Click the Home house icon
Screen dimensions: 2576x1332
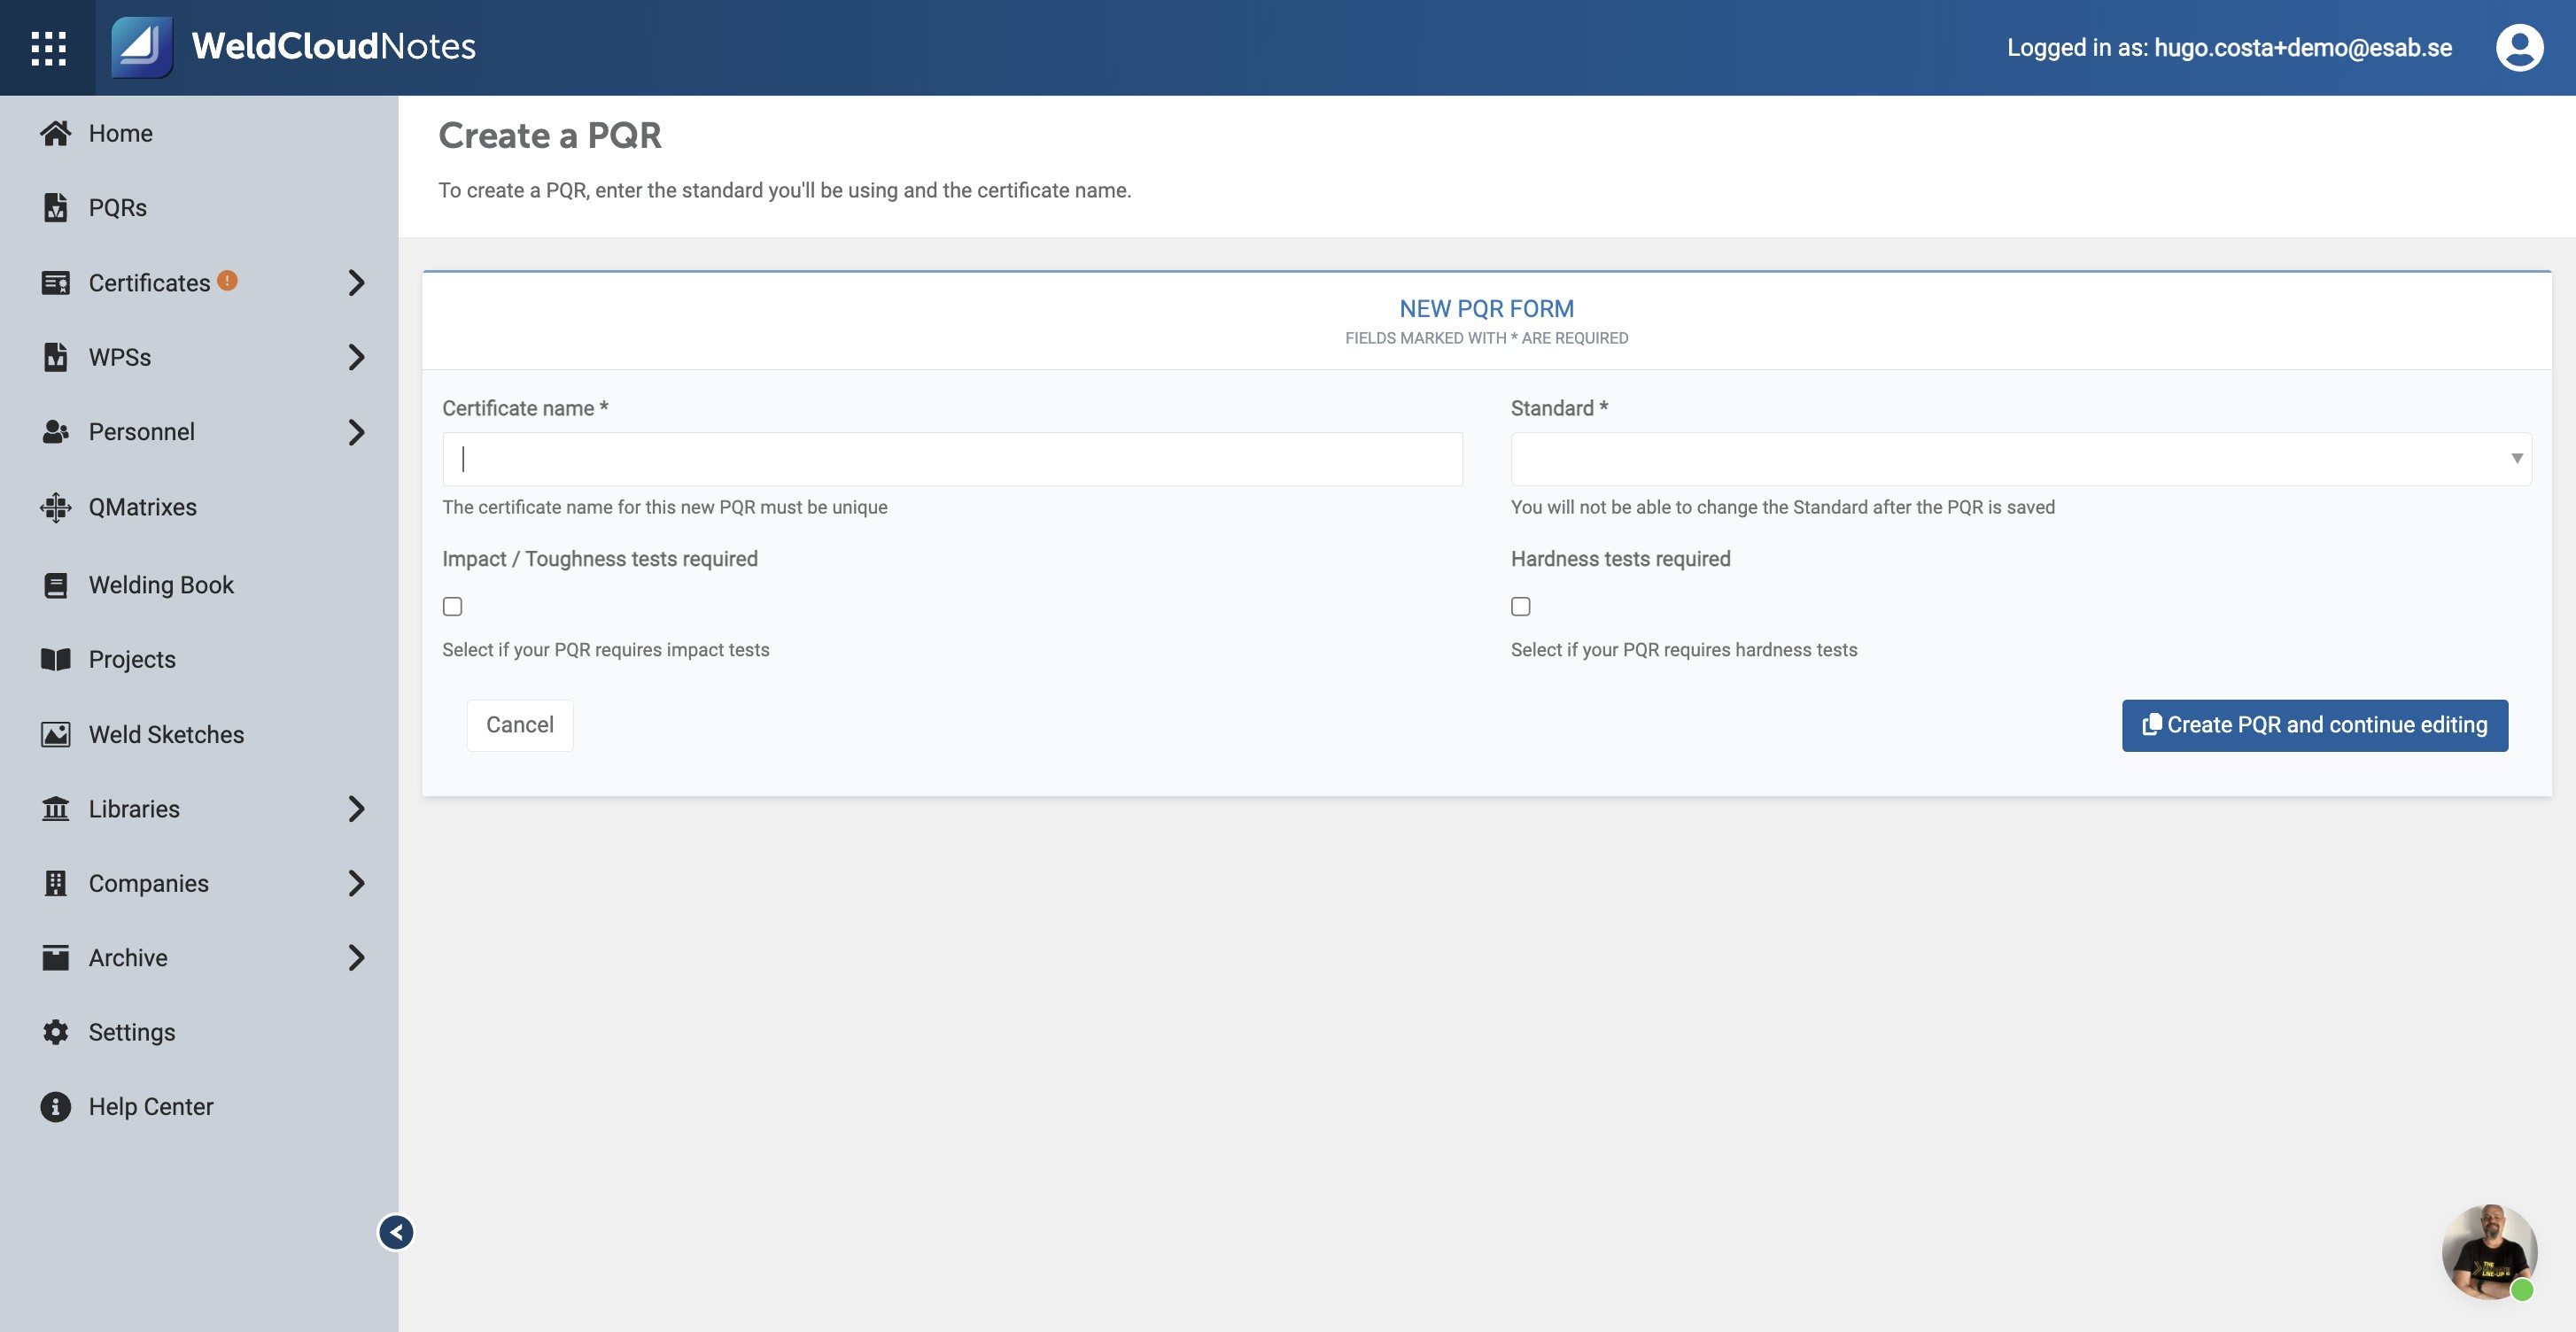pos(56,133)
